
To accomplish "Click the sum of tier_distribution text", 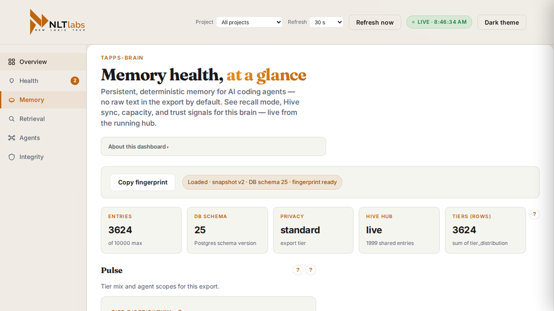I will tap(480, 243).
